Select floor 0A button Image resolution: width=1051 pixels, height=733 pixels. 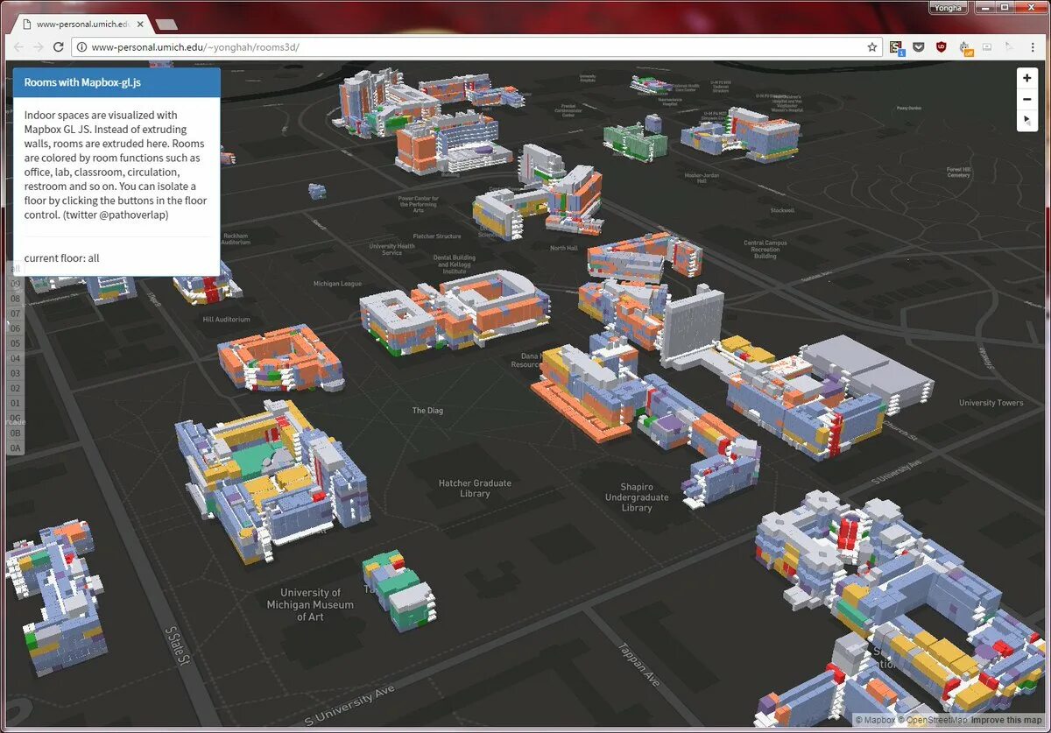pyautogui.click(x=15, y=448)
